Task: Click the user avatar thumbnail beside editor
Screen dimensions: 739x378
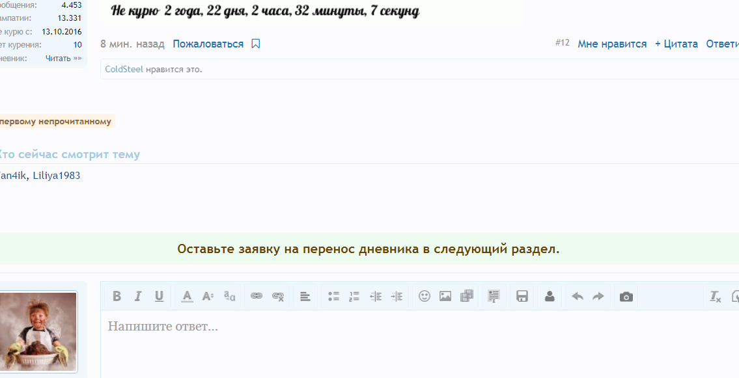Action: (38, 332)
